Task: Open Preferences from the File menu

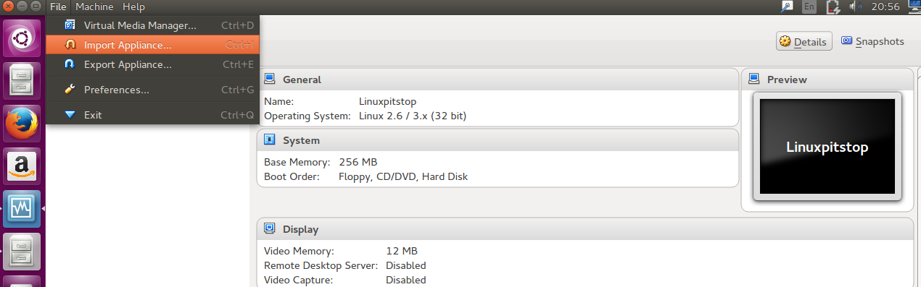Action: point(152,90)
